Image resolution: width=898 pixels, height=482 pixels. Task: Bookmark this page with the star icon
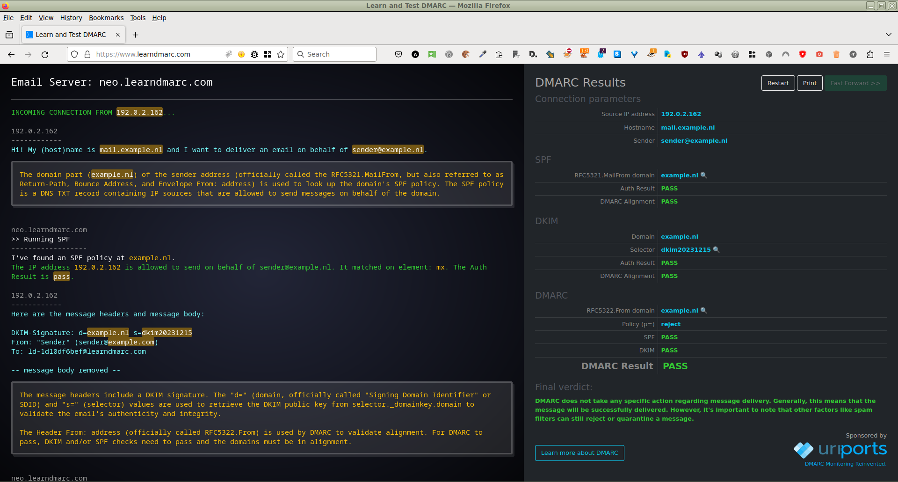(281, 54)
